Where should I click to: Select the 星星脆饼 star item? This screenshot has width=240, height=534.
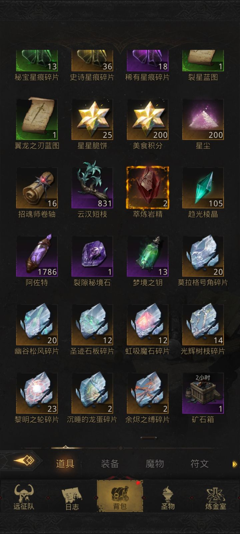tap(92, 119)
